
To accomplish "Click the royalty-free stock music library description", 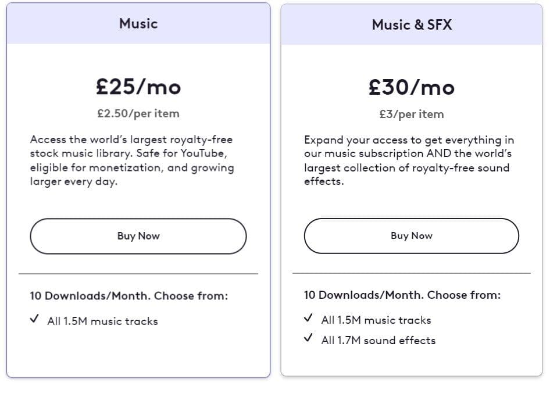I will pyautogui.click(x=132, y=160).
